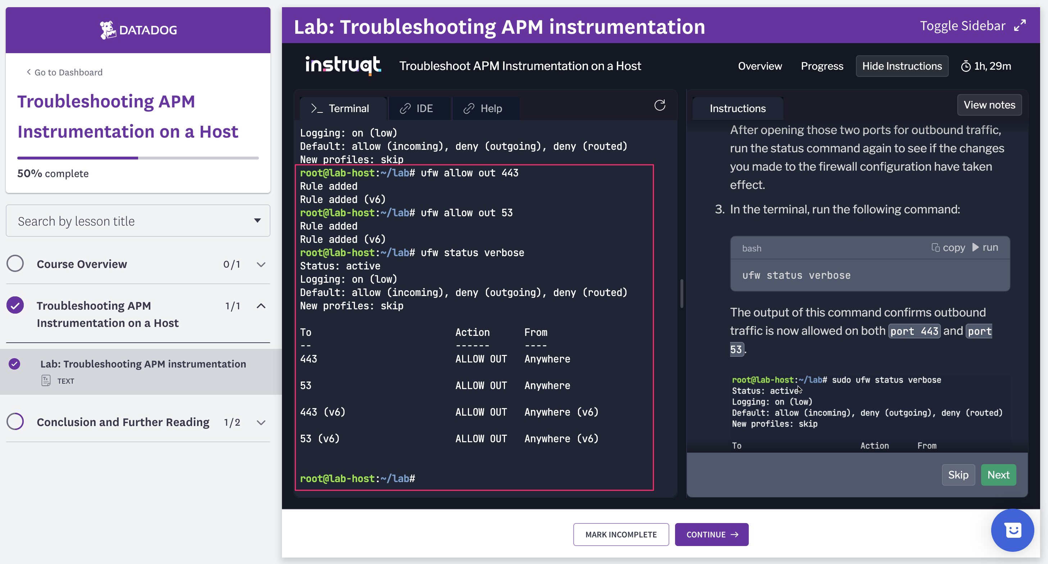Click the 'Status: active' terminal line after ufw status

point(340,266)
